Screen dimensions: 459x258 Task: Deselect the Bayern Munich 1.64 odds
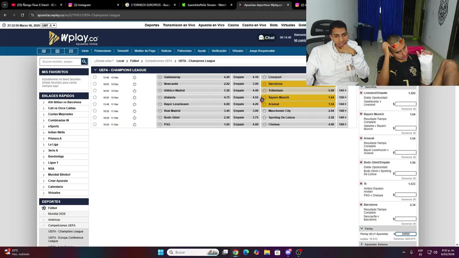point(298,97)
